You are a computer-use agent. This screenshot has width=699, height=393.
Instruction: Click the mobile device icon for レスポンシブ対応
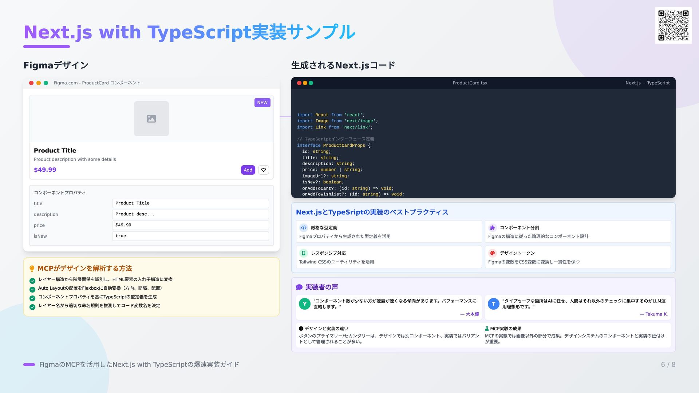point(304,253)
